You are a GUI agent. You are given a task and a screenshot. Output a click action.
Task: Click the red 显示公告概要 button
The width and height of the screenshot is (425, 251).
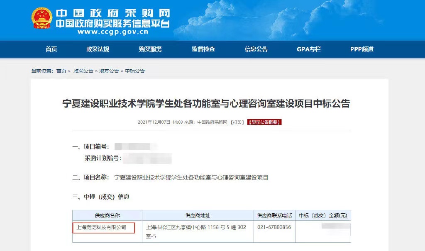tap(264, 122)
